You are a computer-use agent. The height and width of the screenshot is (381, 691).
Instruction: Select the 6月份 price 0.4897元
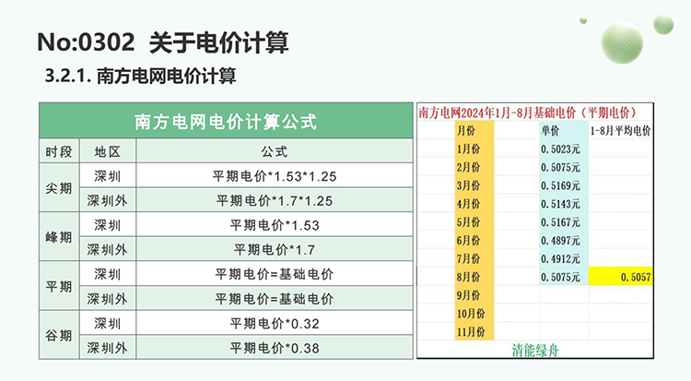(x=560, y=240)
